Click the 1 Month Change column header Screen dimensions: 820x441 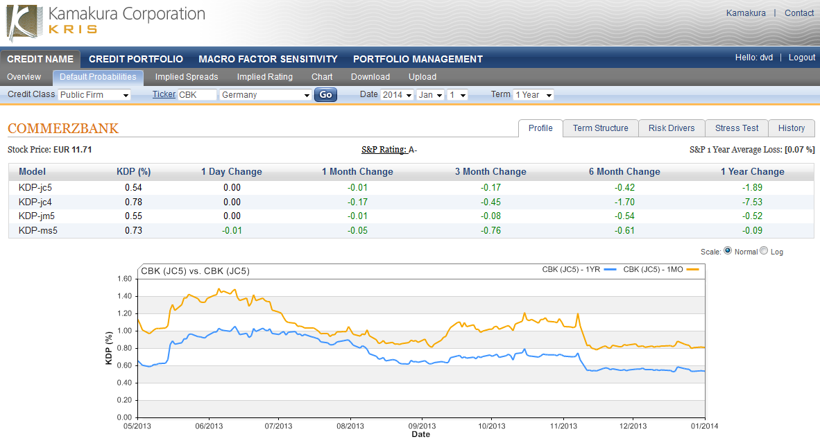point(357,171)
